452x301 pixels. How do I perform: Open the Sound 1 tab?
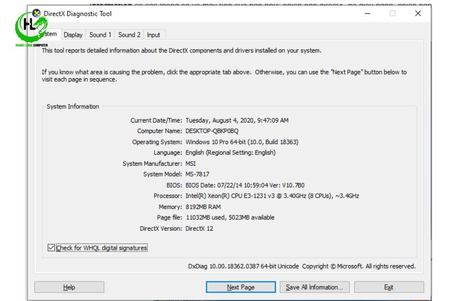(x=100, y=35)
